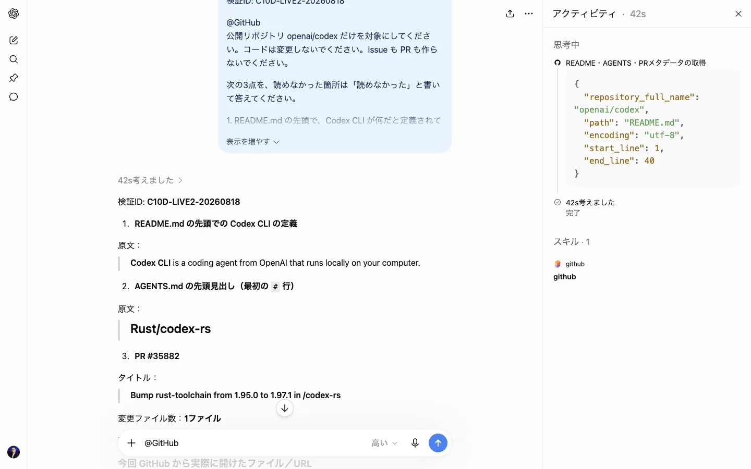This screenshot has width=751, height=469.
Task: Start voice dictation with the microphone icon
Action: click(x=415, y=443)
